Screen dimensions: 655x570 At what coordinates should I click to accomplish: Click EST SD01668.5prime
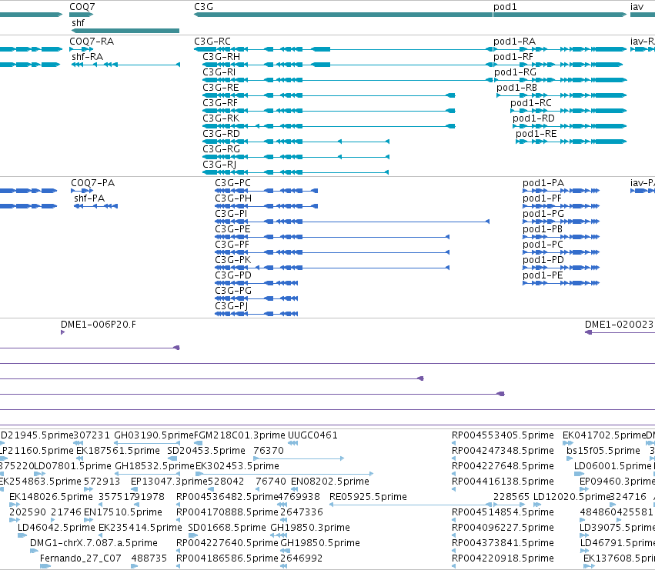click(227, 528)
